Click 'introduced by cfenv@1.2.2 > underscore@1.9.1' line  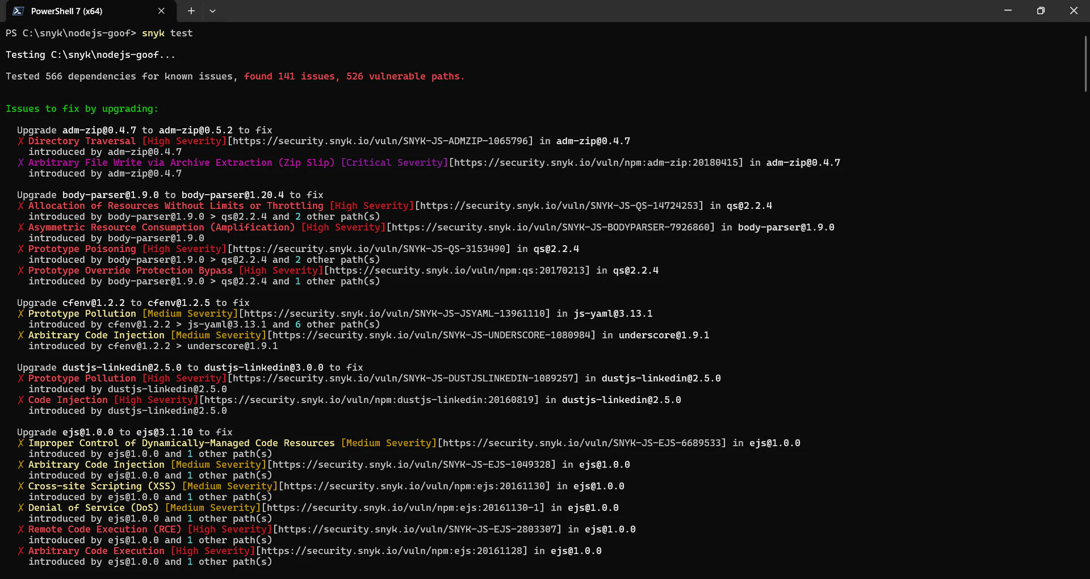[x=153, y=346]
